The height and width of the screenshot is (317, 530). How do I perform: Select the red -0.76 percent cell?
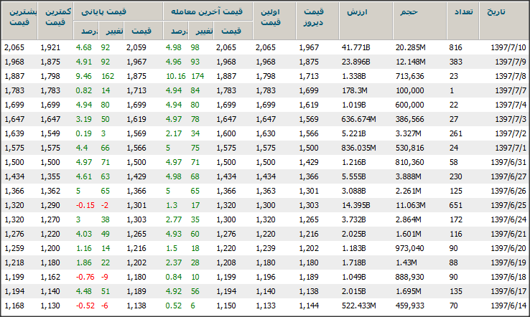pyautogui.click(x=85, y=277)
